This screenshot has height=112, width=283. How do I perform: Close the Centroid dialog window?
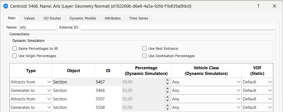pos(274,6)
